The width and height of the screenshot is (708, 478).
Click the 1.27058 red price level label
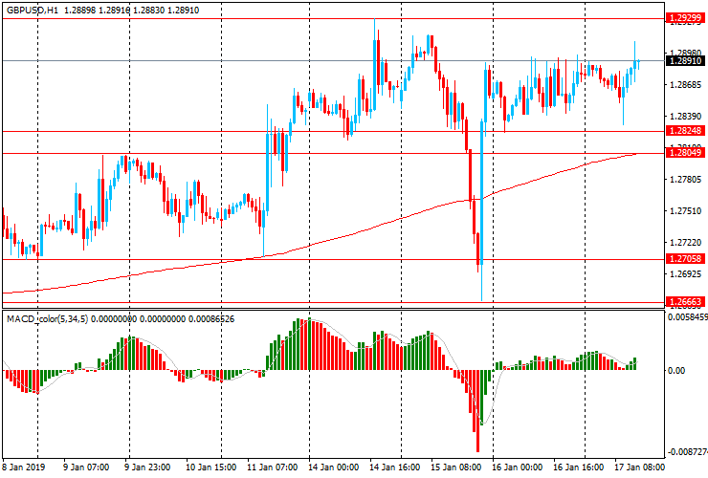685,259
